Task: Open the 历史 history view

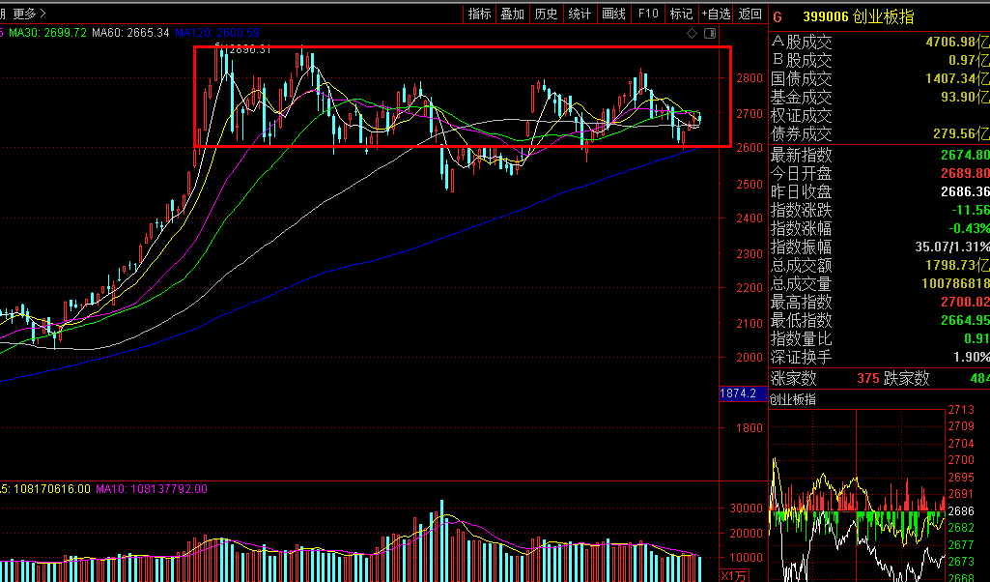Action: (x=547, y=14)
